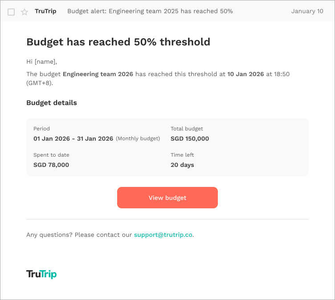Click the Budget details heading

coord(52,103)
